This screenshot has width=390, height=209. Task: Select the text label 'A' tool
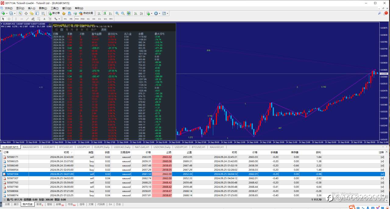tap(44, 19)
